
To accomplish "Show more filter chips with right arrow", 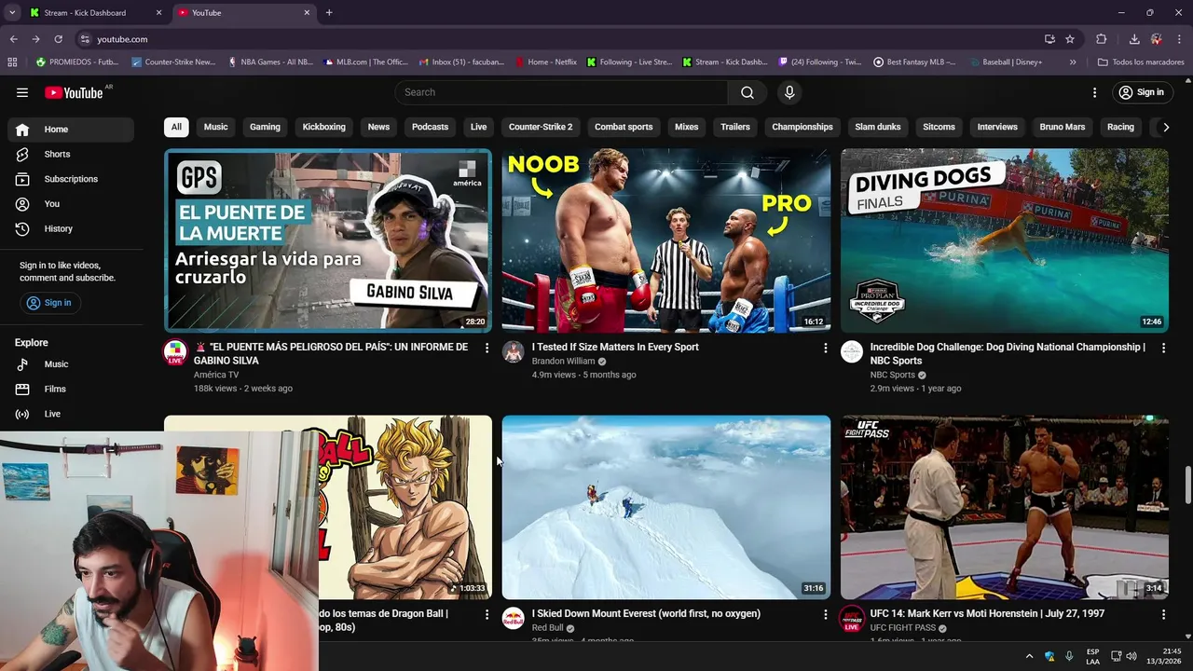I will click(1164, 127).
